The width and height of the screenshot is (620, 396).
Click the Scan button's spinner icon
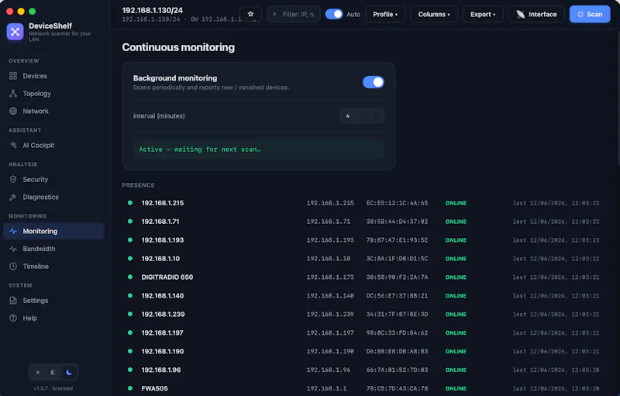[x=580, y=14]
